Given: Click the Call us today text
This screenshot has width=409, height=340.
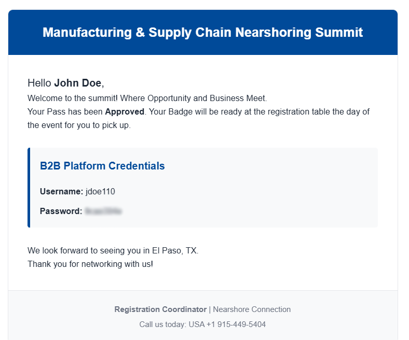Looking at the screenshot, I should click(163, 324).
